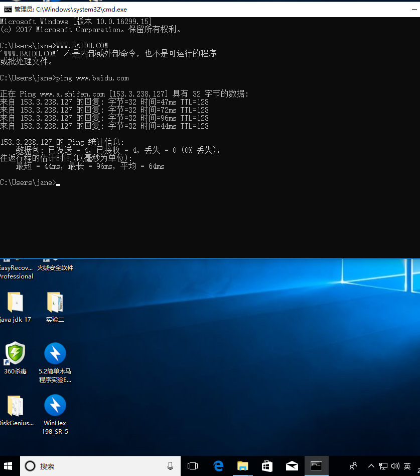Open the volume control in system tray
Viewport: 420px width, 476px height.
coord(395,466)
